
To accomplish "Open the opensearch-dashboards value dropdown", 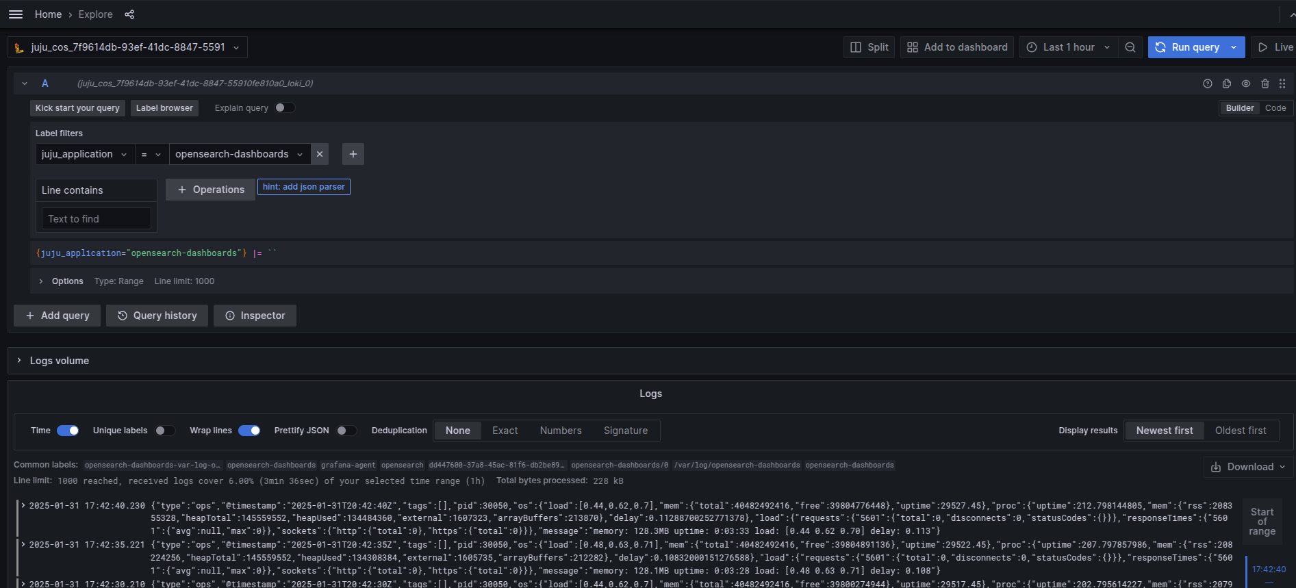I will [x=239, y=154].
